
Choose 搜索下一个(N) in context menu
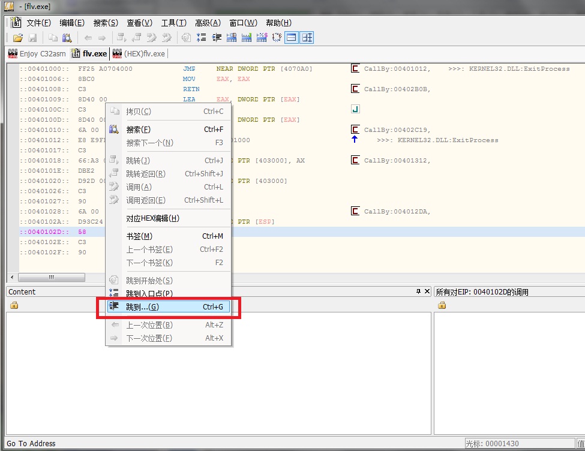(169, 143)
